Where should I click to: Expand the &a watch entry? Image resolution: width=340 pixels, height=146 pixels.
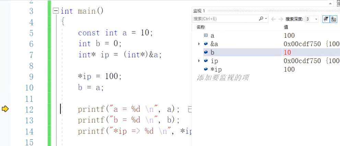199,44
